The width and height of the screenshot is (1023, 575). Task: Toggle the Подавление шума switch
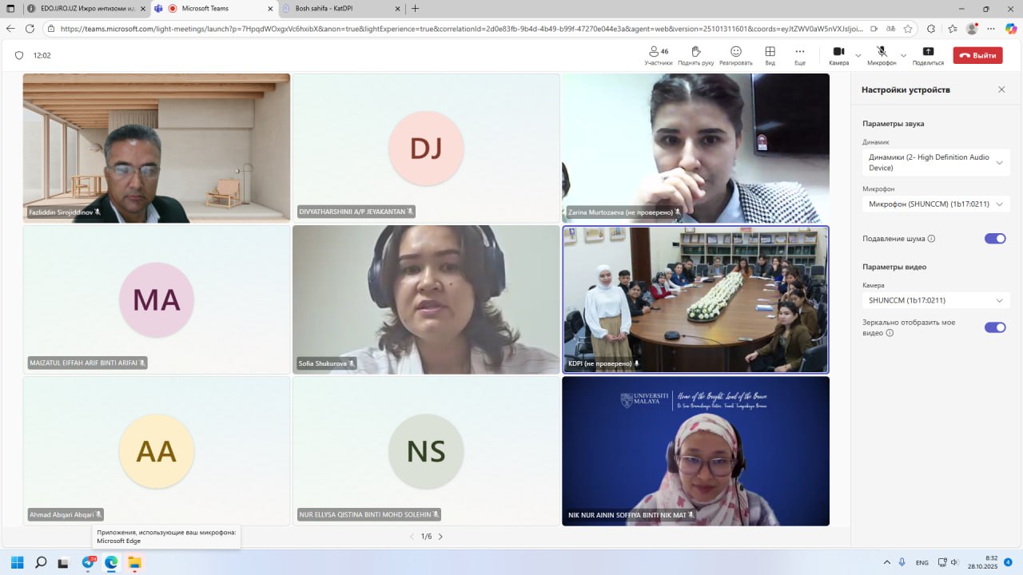pyautogui.click(x=995, y=239)
